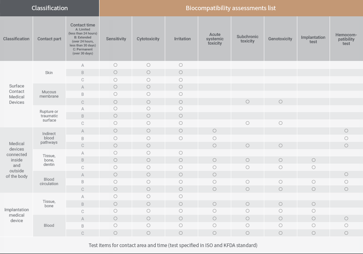This screenshot has height=254, width=363.
Task: Click the Biocompatibility assessments list header
Action: click(x=231, y=8)
